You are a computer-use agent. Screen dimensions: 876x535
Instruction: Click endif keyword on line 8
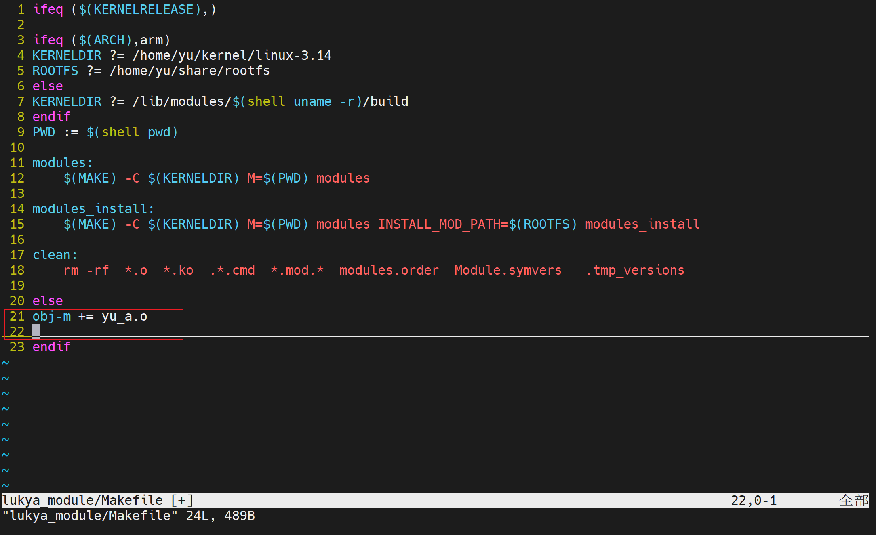pyautogui.click(x=51, y=117)
